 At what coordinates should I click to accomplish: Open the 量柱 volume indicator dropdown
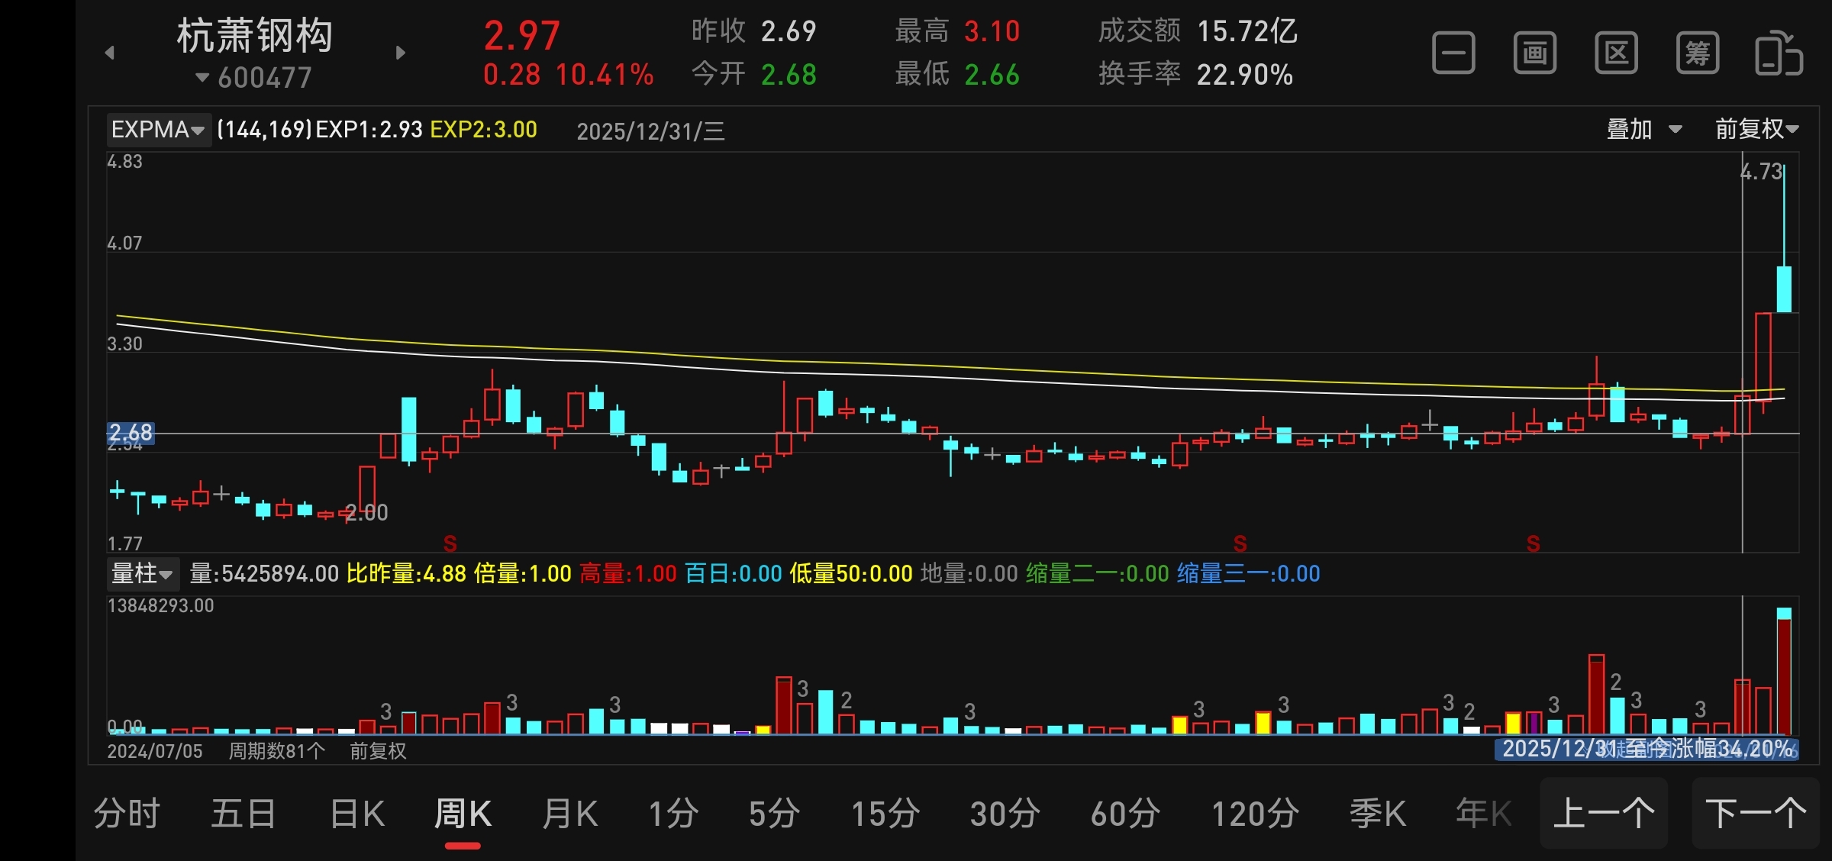[x=143, y=573]
